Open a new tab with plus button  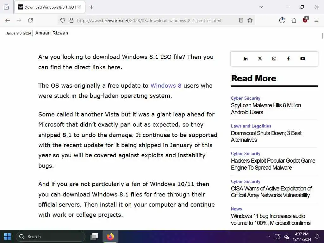[92, 7]
